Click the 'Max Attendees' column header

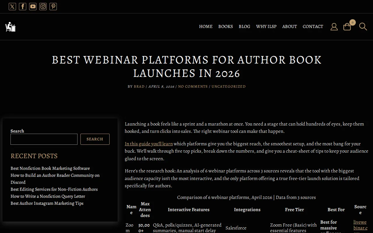pos(145,210)
